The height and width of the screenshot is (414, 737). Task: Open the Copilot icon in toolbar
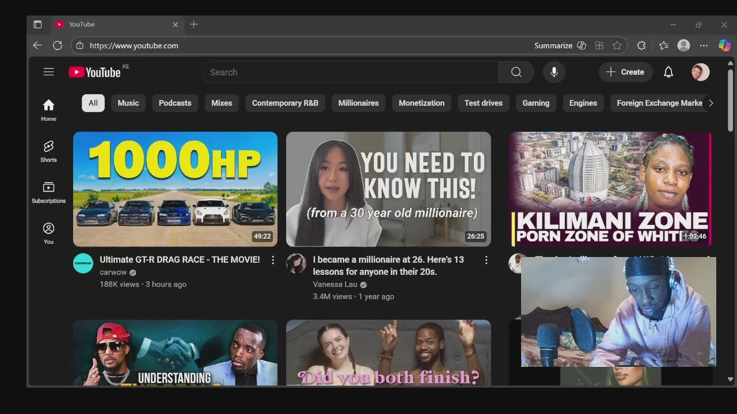724,45
